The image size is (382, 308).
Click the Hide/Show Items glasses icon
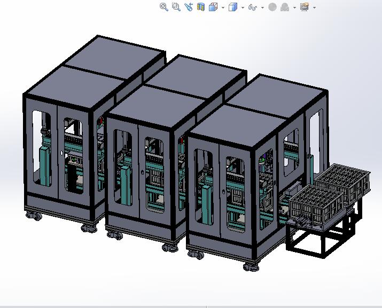point(253,7)
